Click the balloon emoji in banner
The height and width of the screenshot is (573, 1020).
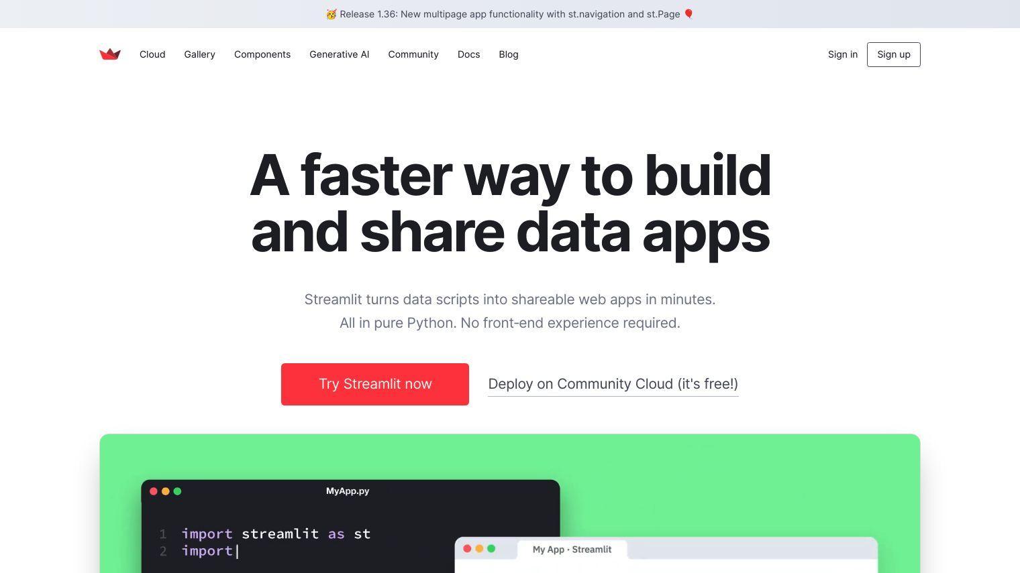[x=688, y=14]
